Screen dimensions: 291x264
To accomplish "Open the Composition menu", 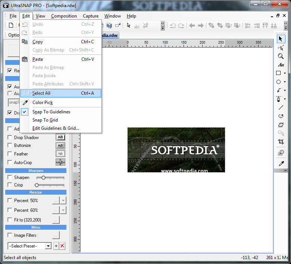I will [x=64, y=16].
